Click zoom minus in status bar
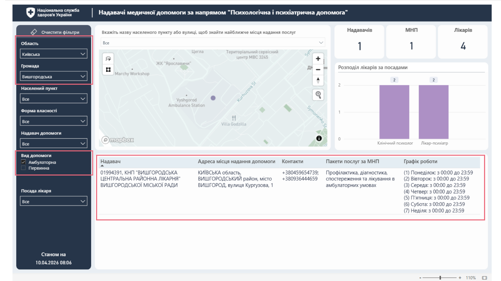The image size is (501, 281). [x=420, y=278]
